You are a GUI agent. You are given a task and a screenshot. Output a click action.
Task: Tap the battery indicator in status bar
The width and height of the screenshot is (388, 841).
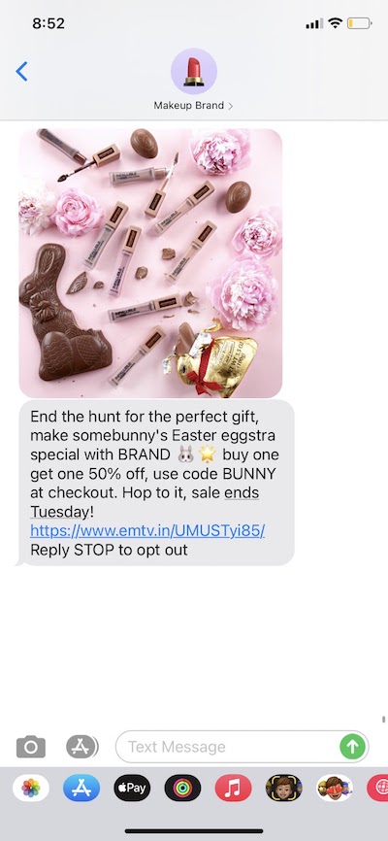(359, 23)
